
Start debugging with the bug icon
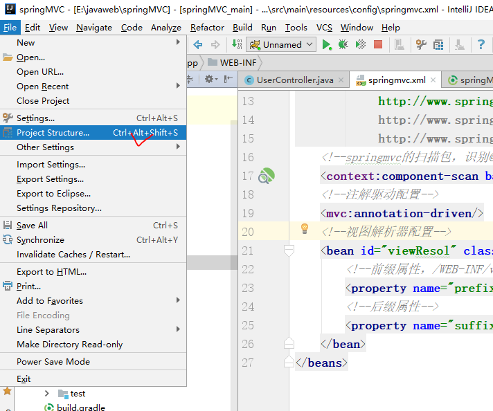point(343,44)
